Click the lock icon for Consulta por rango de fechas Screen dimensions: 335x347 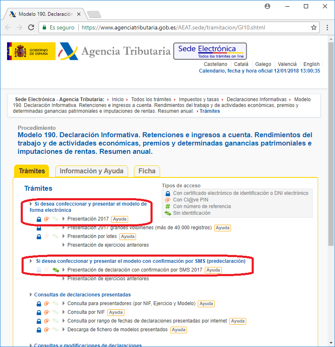pos(39,321)
